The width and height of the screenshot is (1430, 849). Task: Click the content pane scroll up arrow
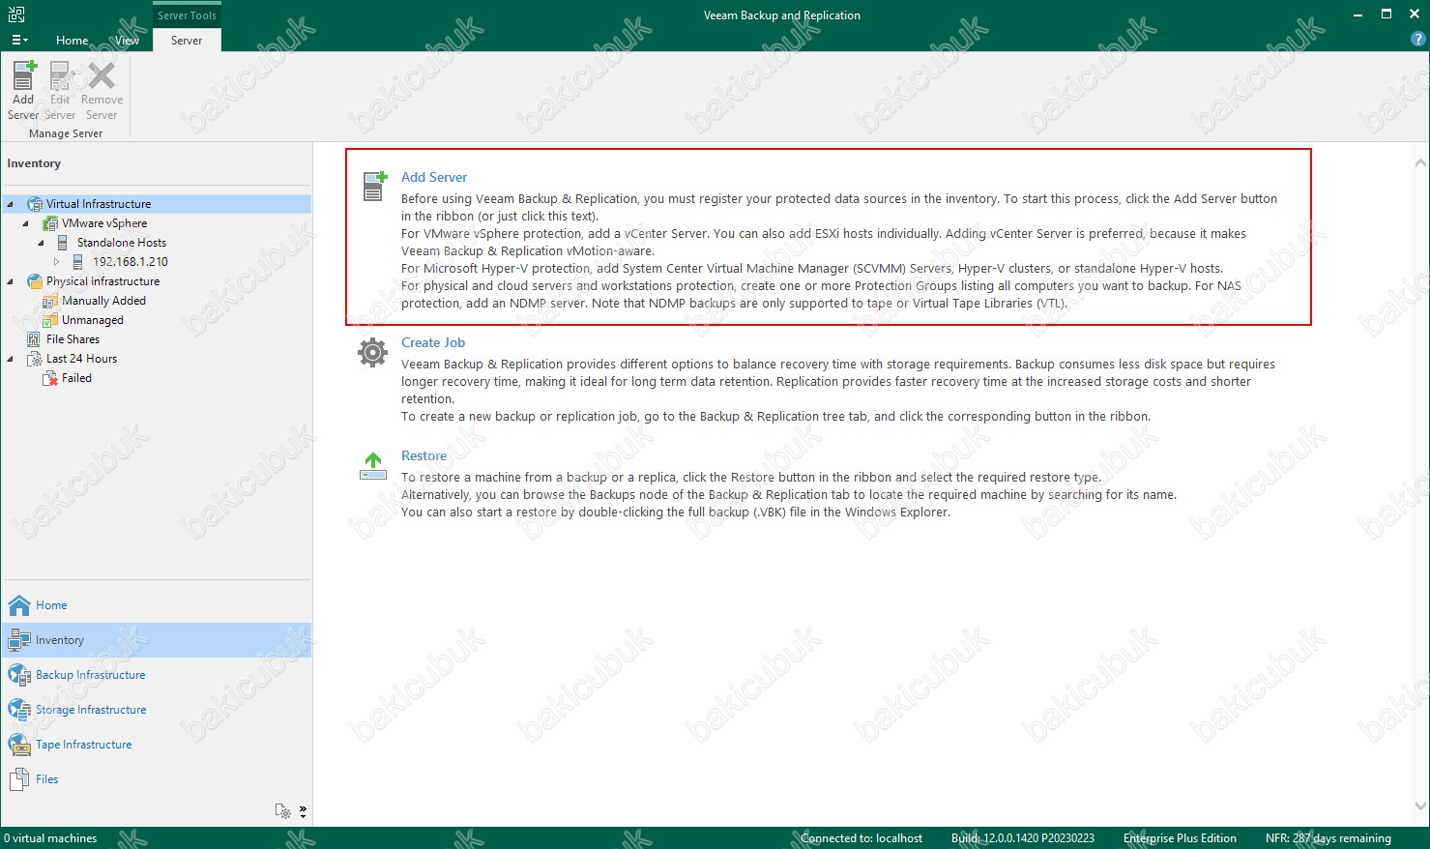click(1419, 164)
